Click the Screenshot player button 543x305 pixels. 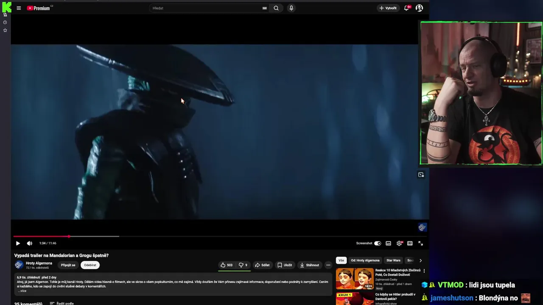(x=364, y=243)
